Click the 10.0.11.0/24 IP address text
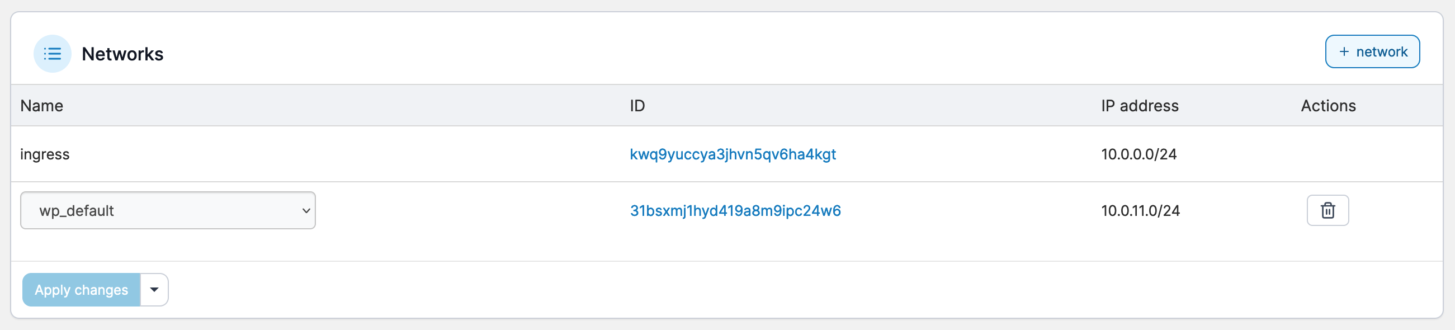Image resolution: width=1455 pixels, height=330 pixels. point(1140,211)
